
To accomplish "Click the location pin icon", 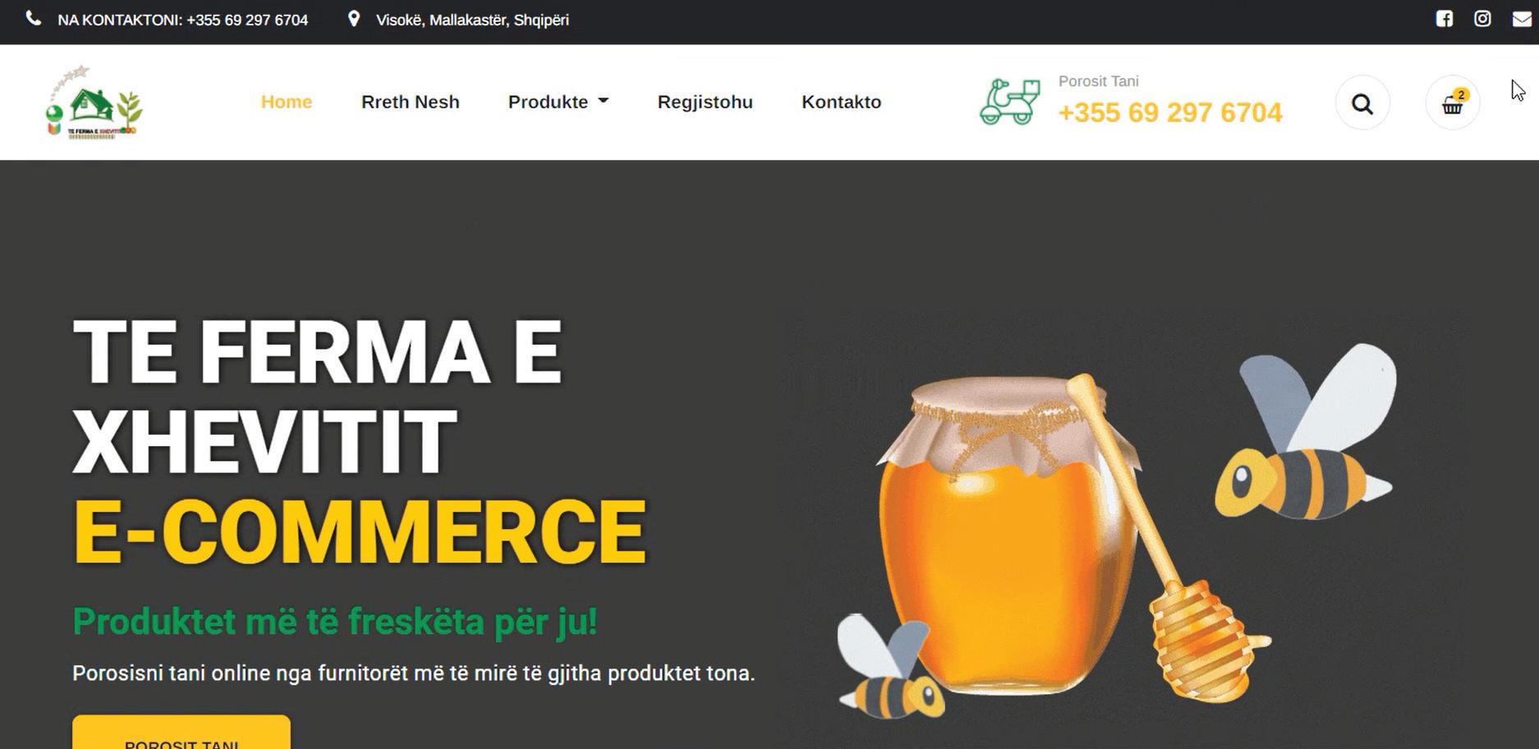I will coord(354,19).
